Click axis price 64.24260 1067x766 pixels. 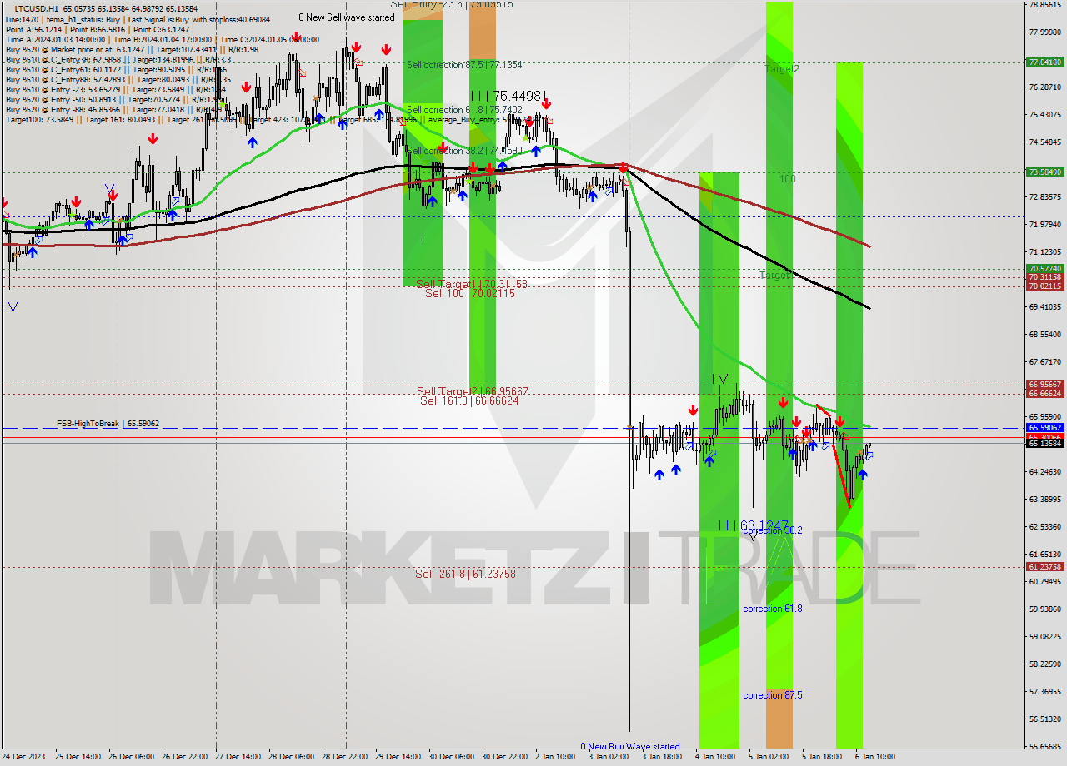pyautogui.click(x=1045, y=471)
